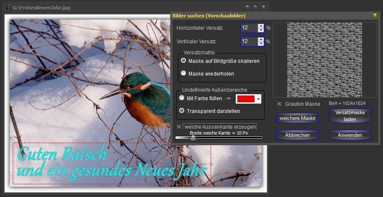
Task: Click the G:\FrohesNeuesJahr.jpg window title
Action: point(41,8)
